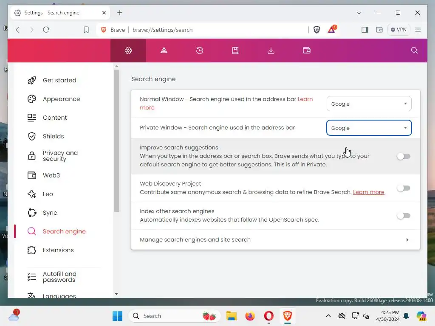This screenshot has height=326, width=435.
Task: Click Web Discovery Project Learn more link
Action: pyautogui.click(x=368, y=192)
